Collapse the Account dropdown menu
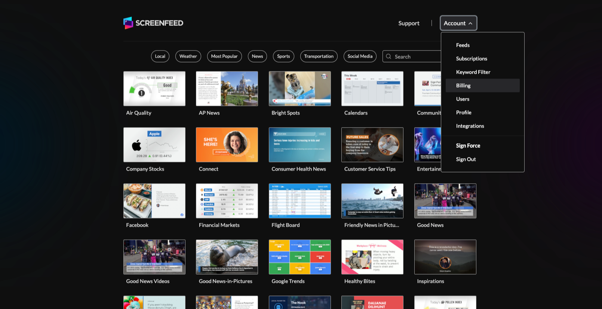The width and height of the screenshot is (602, 309). (x=458, y=23)
